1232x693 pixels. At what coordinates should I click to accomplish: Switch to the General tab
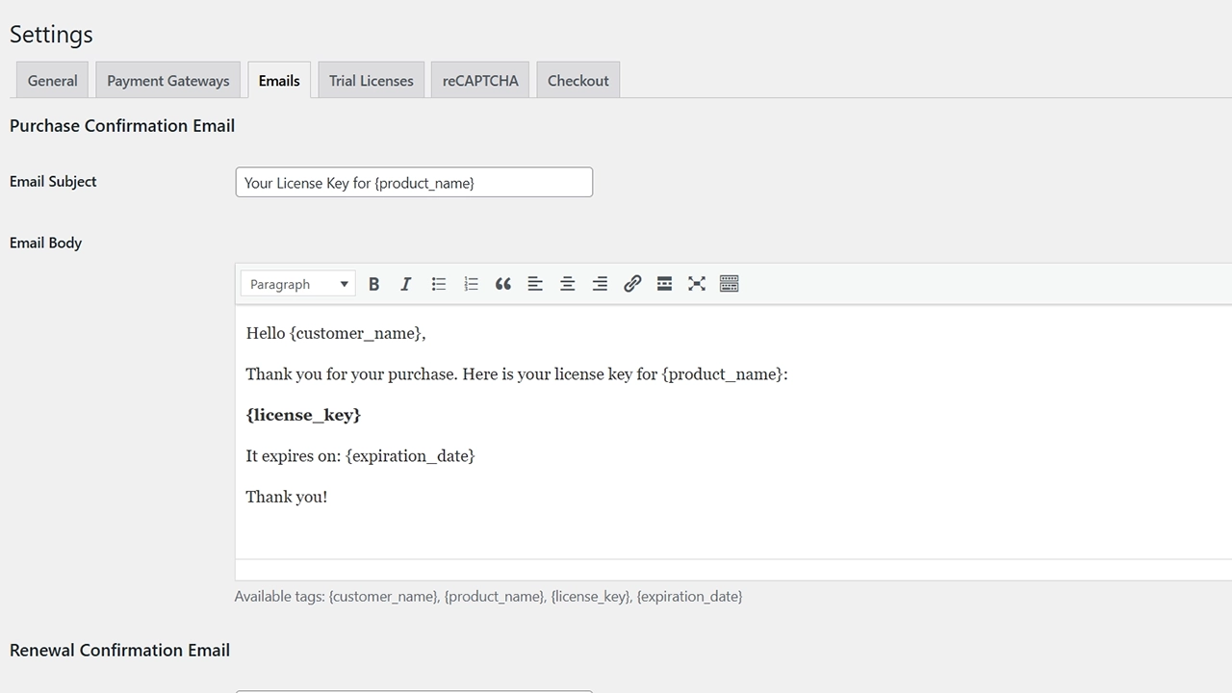52,81
